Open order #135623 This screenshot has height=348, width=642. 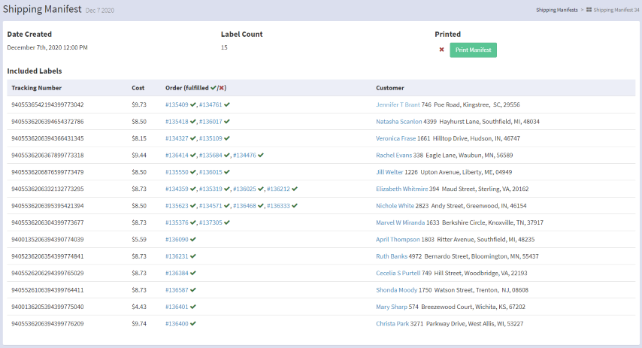click(177, 206)
